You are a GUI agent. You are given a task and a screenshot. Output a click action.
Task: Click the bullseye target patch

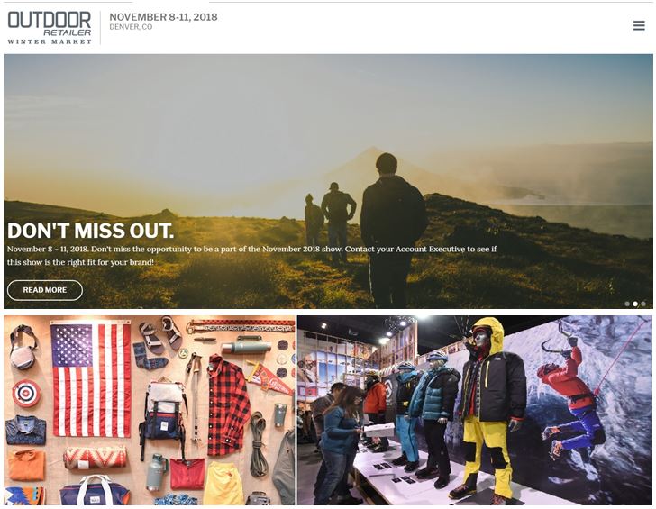point(26,393)
